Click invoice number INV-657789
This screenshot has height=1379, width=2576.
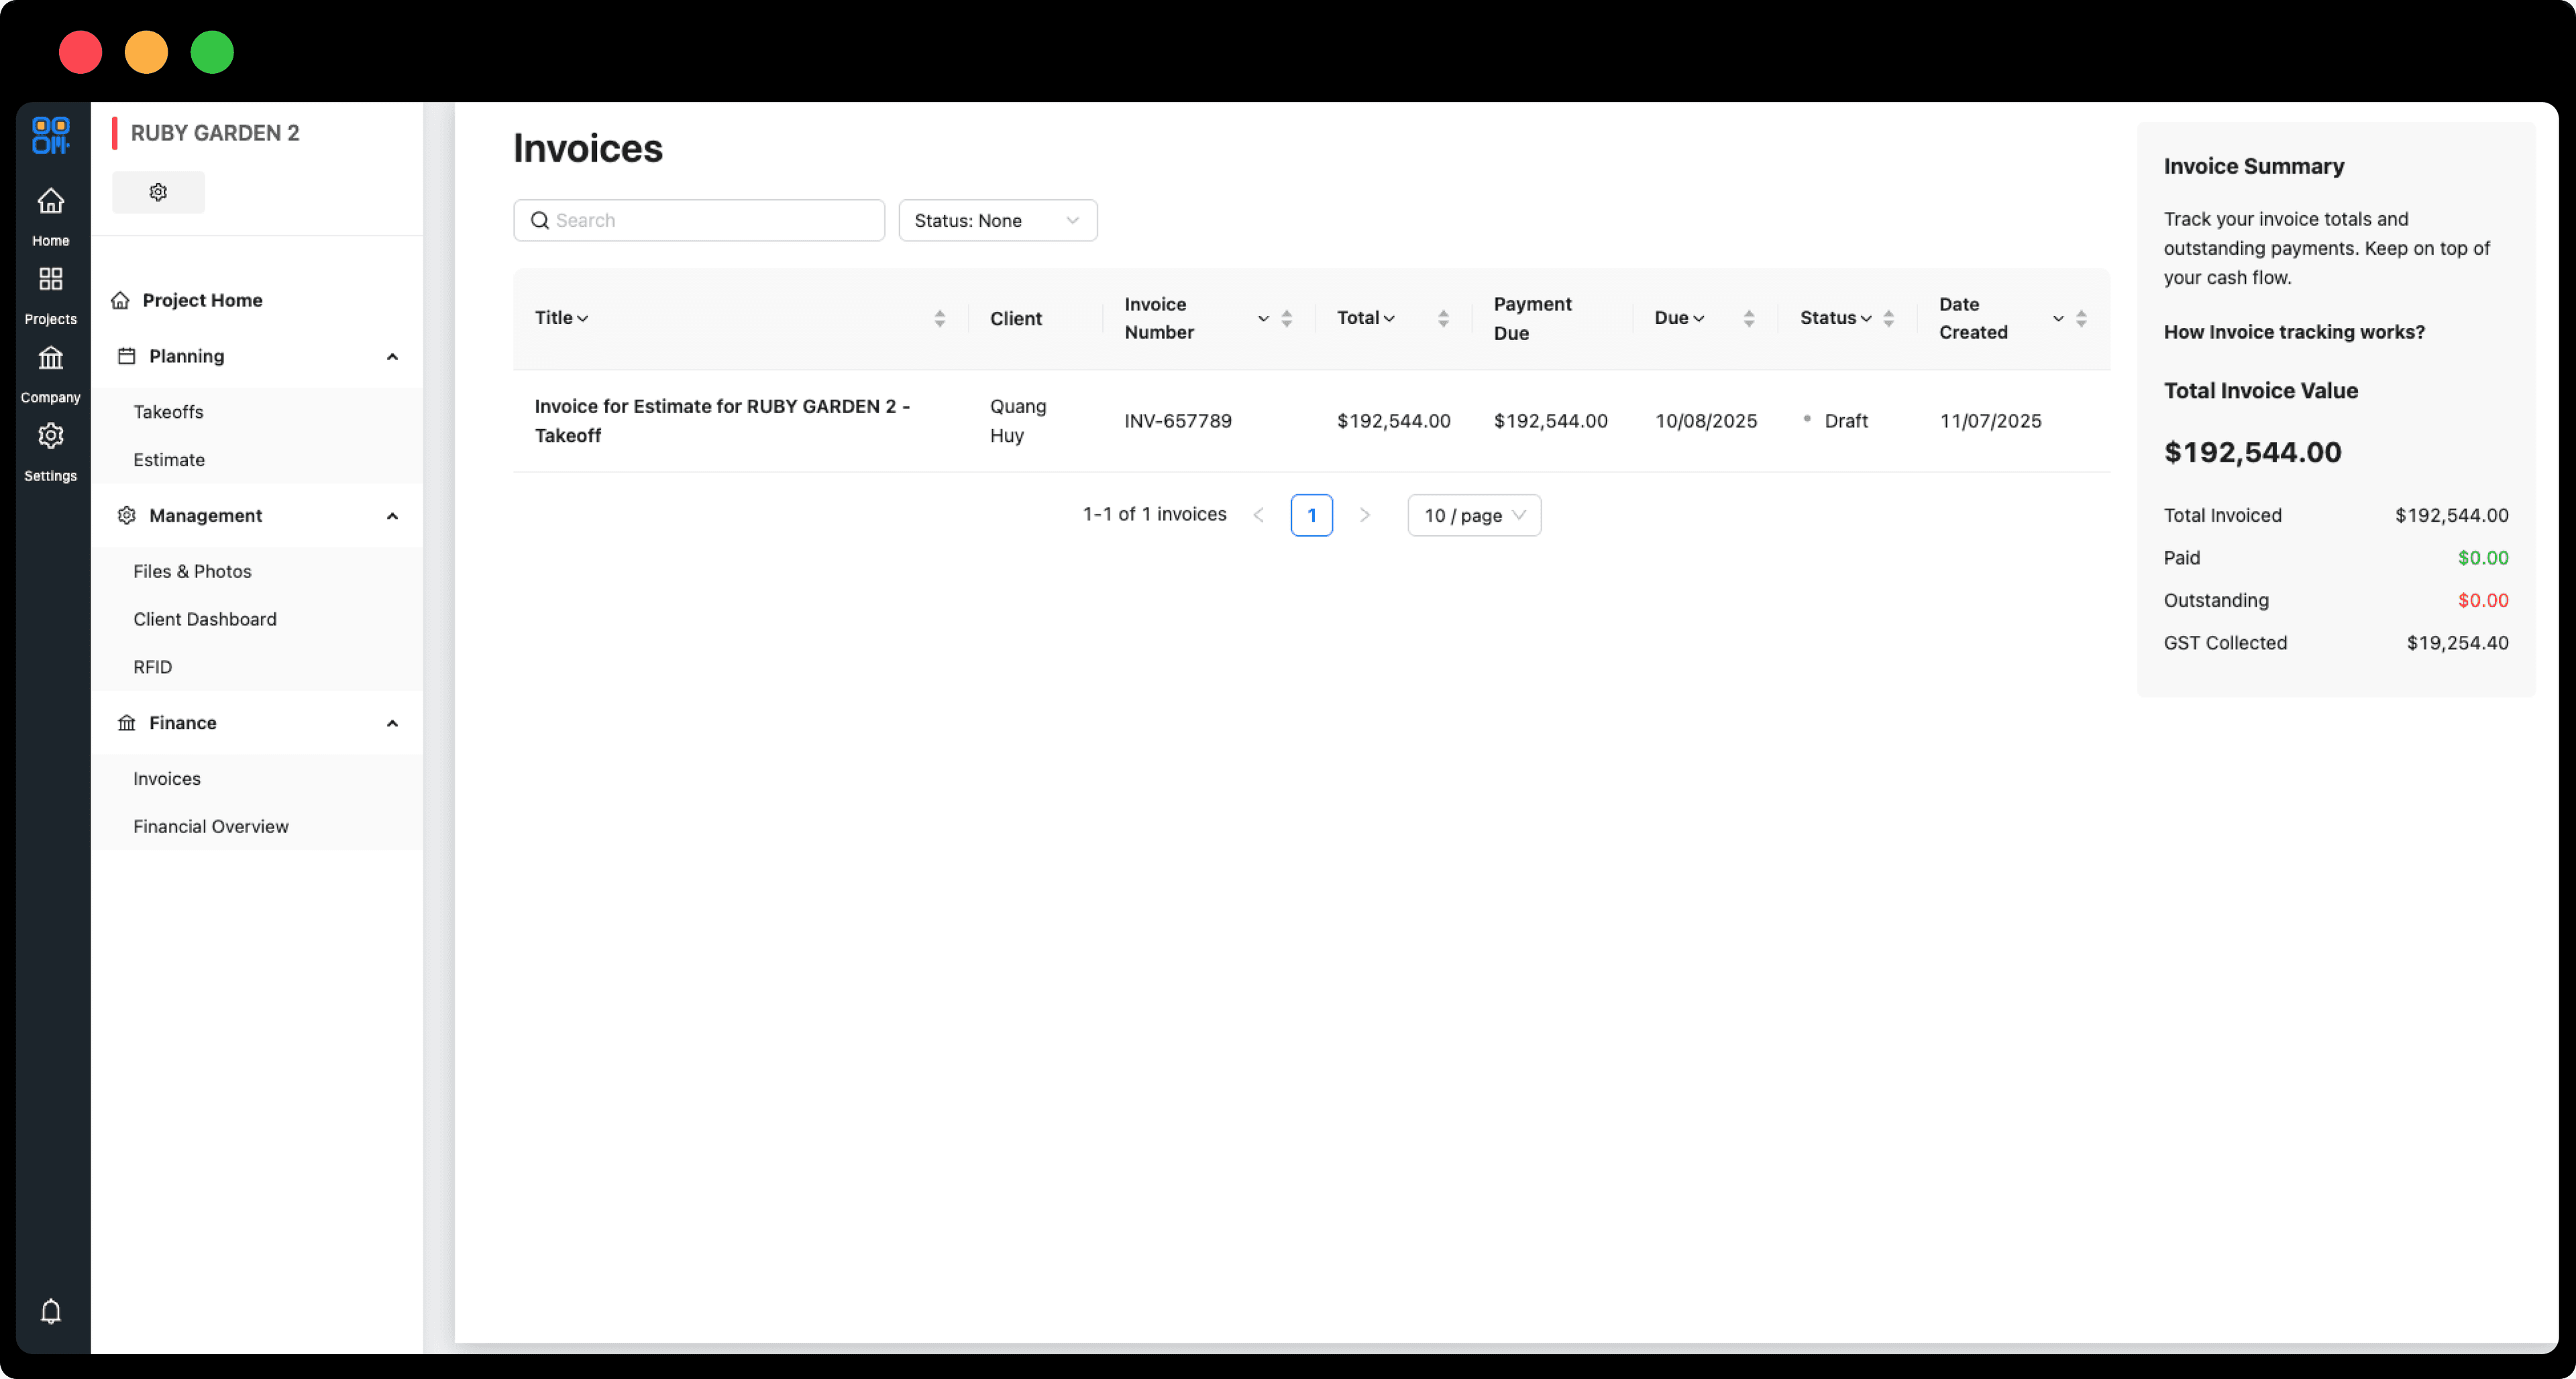click(1178, 421)
